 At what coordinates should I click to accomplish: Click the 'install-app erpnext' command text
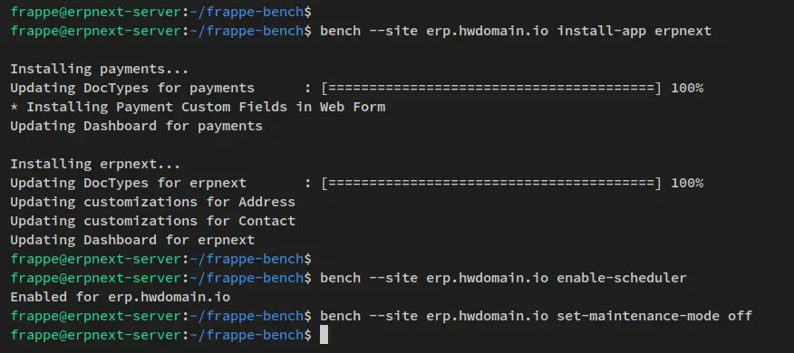(x=634, y=31)
